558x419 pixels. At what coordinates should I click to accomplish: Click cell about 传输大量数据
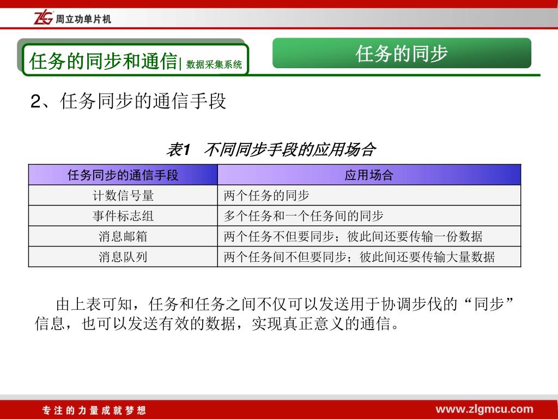(x=369, y=256)
